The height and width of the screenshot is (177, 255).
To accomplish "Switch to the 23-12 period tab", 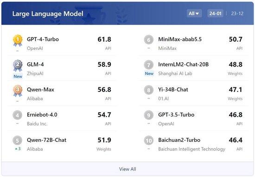I will pos(237,13).
